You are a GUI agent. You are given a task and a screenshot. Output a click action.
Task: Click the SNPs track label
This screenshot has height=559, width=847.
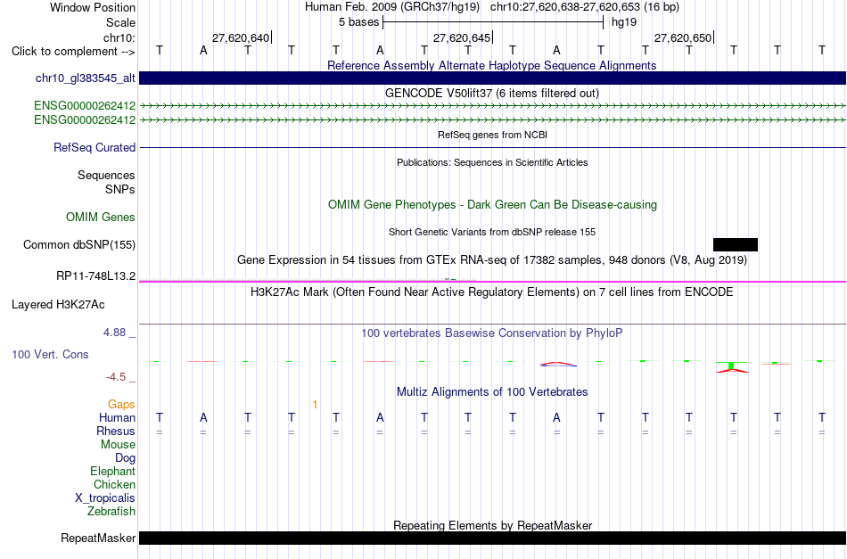[120, 189]
